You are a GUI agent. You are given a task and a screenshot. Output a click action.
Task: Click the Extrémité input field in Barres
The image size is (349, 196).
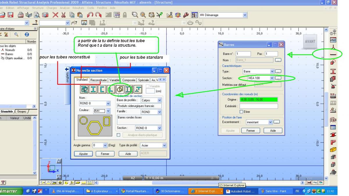coord(259,106)
